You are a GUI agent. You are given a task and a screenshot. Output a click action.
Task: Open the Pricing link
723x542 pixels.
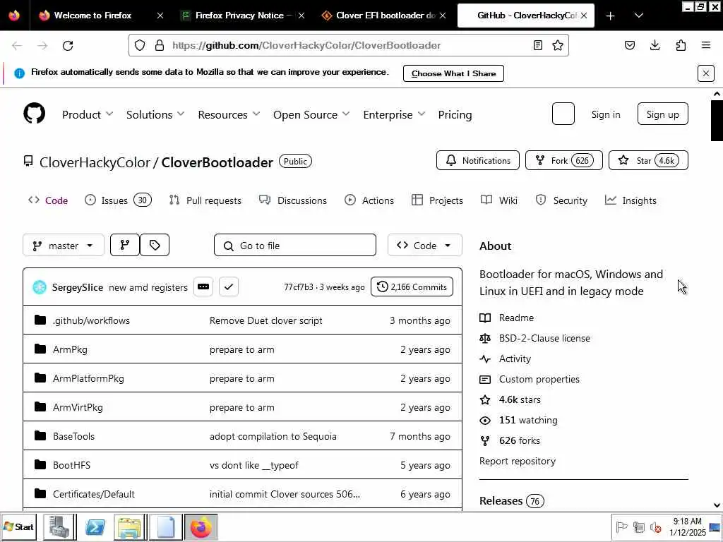(x=455, y=115)
